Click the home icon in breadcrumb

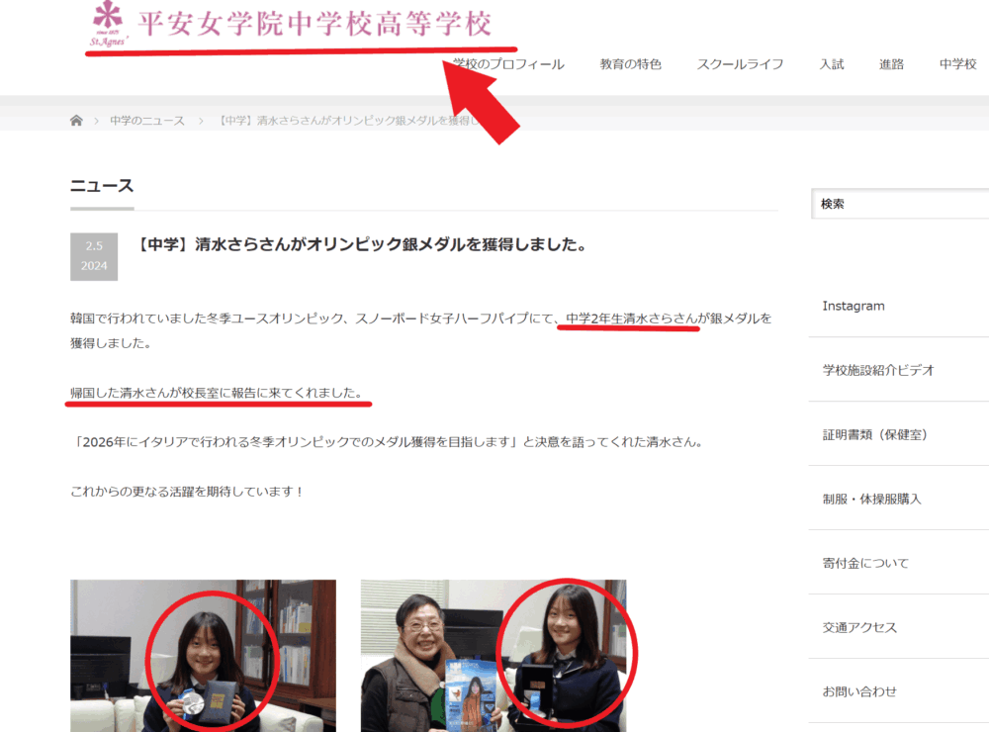(76, 121)
